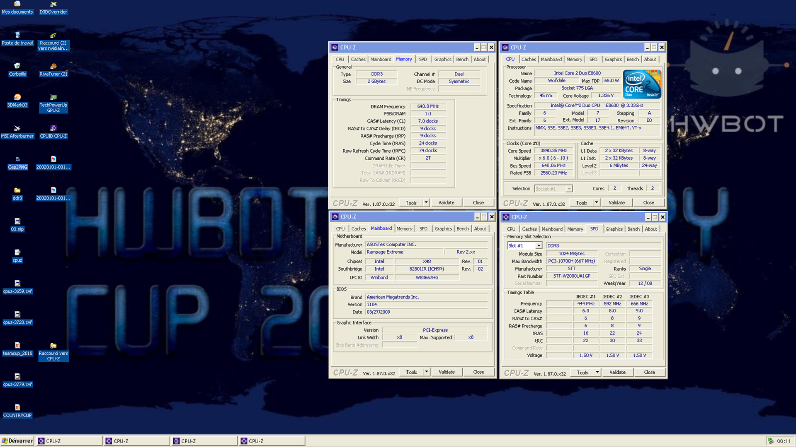Select the Rampage Extreme model field

click(404, 252)
